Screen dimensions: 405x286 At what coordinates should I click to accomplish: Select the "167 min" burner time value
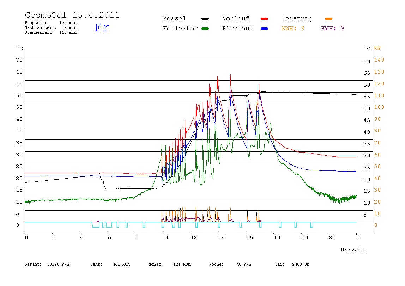coord(68,32)
